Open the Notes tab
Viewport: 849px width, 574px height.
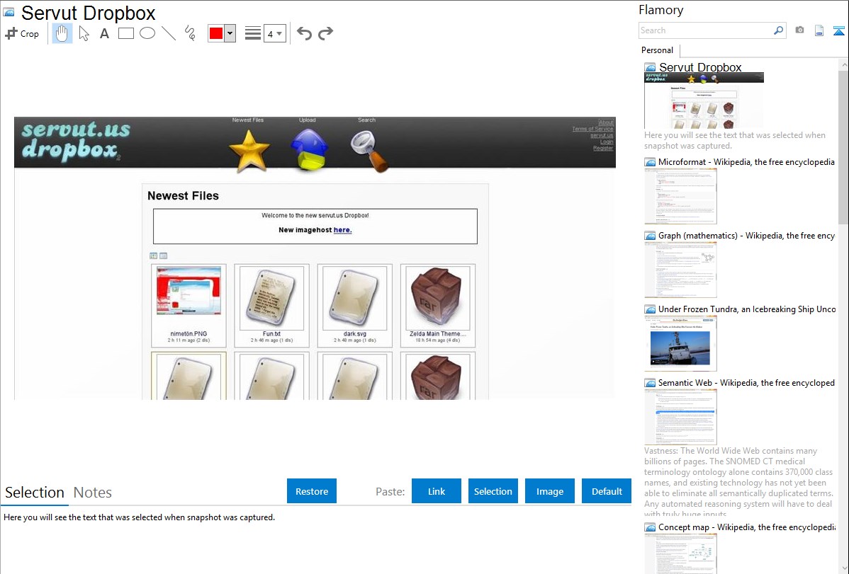[x=93, y=493]
